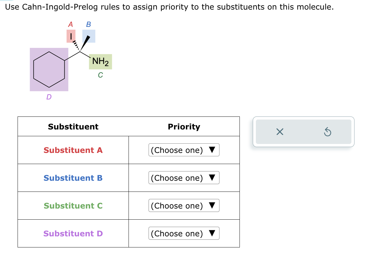Select the green-highlighted NH2 substituent C
The width and height of the screenshot is (389, 270).
100,61
